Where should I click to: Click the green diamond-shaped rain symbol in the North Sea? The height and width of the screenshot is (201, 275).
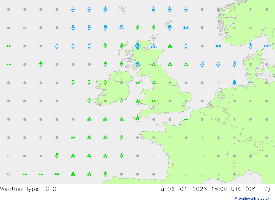click(186, 64)
